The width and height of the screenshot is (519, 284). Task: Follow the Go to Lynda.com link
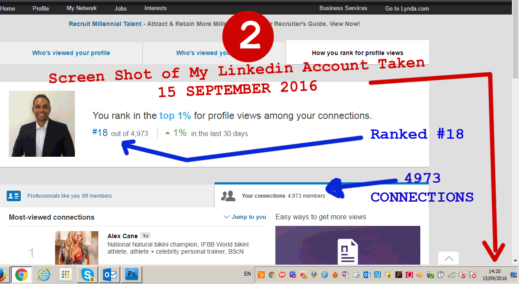click(407, 9)
